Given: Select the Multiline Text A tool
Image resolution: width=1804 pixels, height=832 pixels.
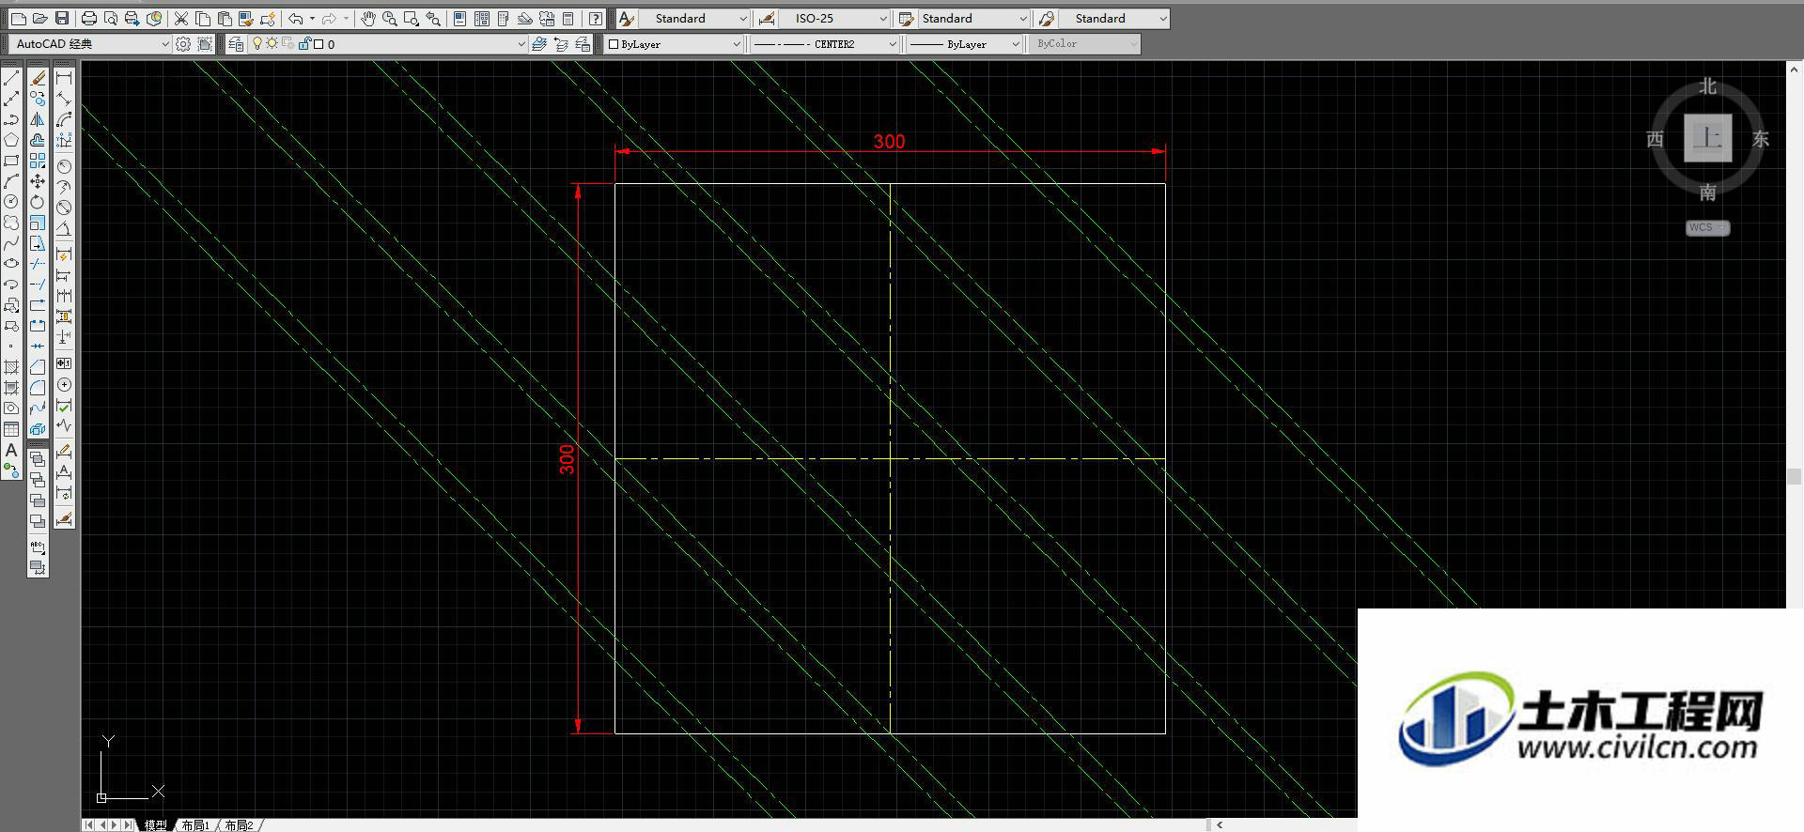Looking at the screenshot, I should tap(11, 451).
